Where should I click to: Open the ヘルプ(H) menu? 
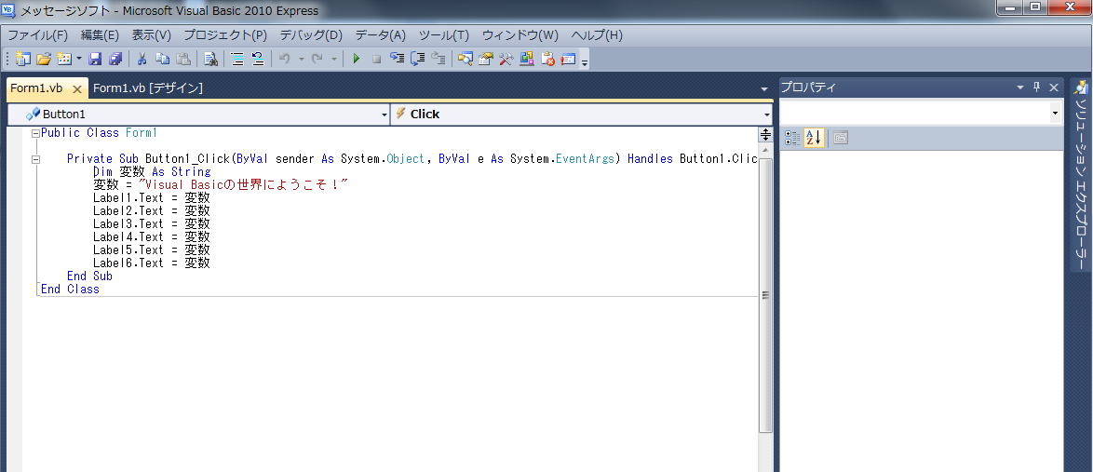(x=597, y=34)
